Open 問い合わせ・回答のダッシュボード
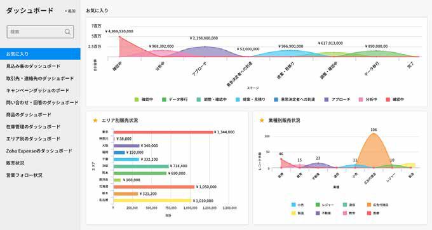This screenshot has height=230, width=432. (42, 102)
